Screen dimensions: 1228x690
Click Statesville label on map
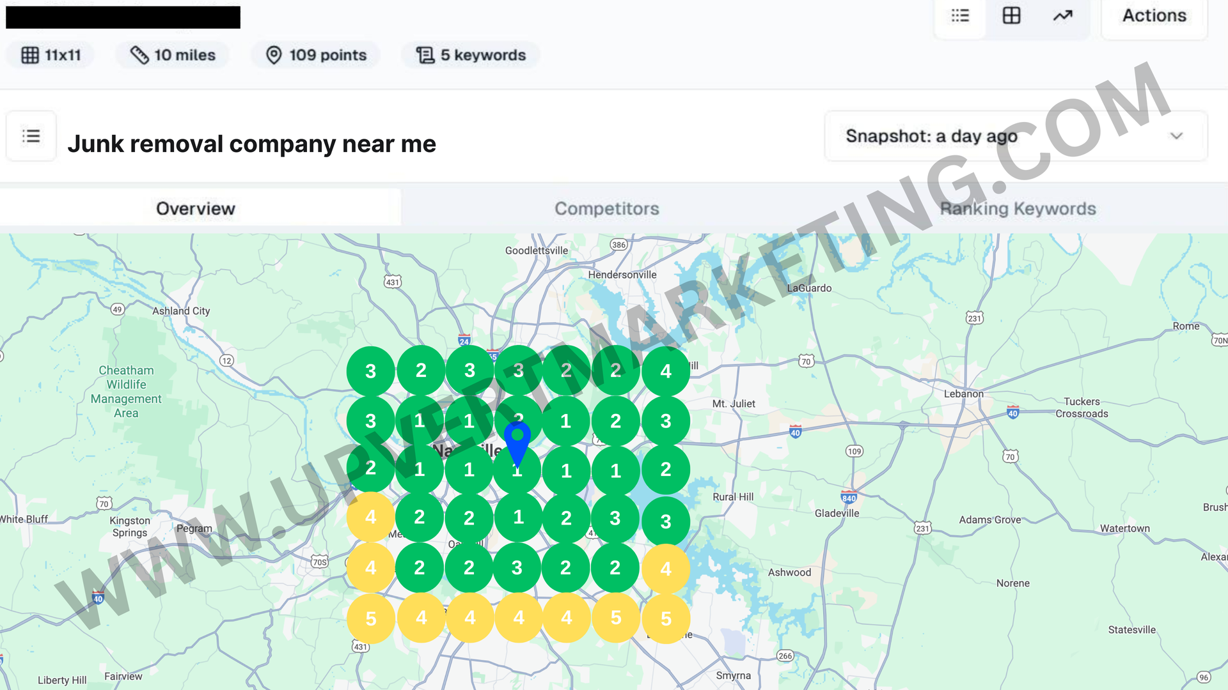click(1132, 630)
